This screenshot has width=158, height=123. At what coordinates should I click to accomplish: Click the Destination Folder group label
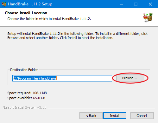pos(24,70)
